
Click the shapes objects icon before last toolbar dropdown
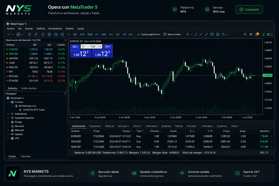click(223, 34)
